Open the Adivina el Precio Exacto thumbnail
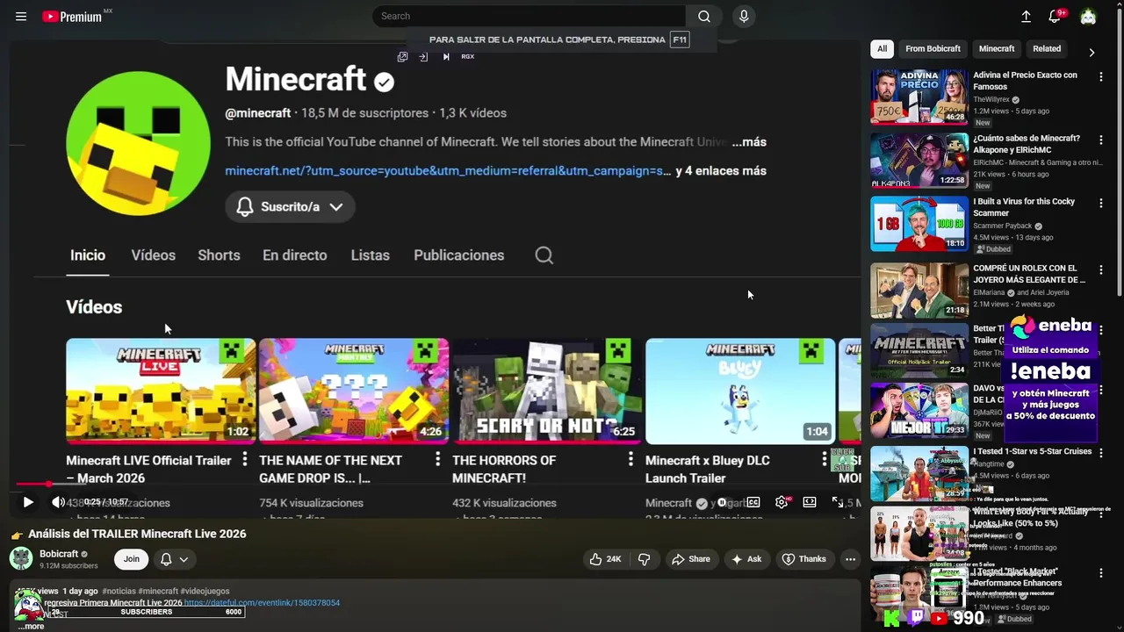Viewport: 1124px width, 632px height. pos(919,97)
